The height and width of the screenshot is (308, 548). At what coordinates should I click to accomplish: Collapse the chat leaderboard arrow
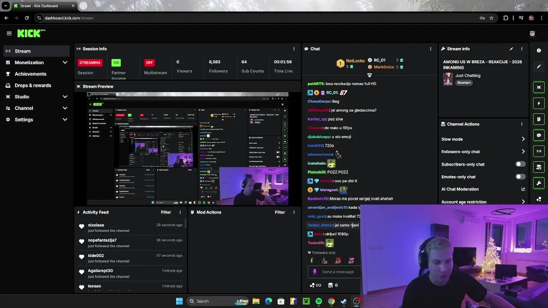(x=369, y=75)
